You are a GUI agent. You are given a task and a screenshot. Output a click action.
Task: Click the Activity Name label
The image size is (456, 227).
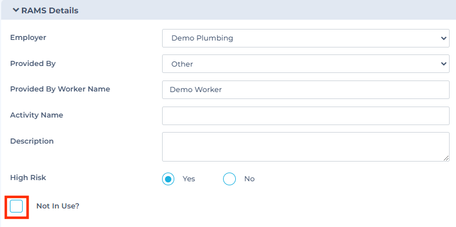coord(37,115)
